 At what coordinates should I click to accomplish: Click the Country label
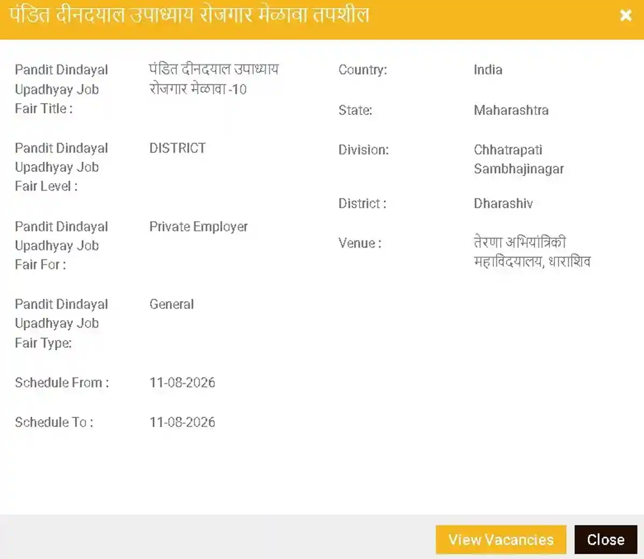pos(362,70)
